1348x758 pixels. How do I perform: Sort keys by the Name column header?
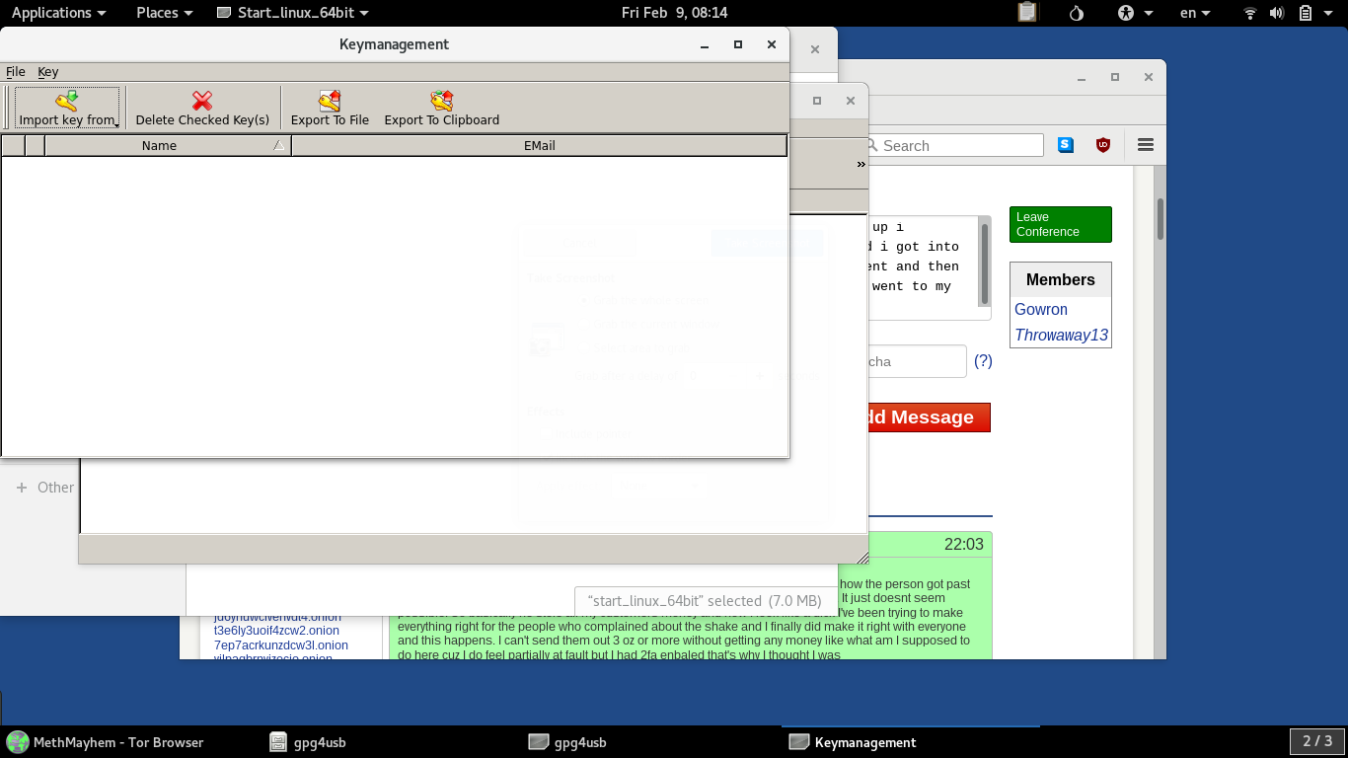click(x=168, y=145)
